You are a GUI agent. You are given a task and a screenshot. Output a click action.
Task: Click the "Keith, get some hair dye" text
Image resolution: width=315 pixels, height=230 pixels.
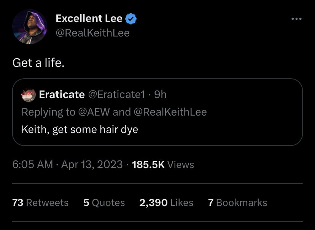point(80,130)
